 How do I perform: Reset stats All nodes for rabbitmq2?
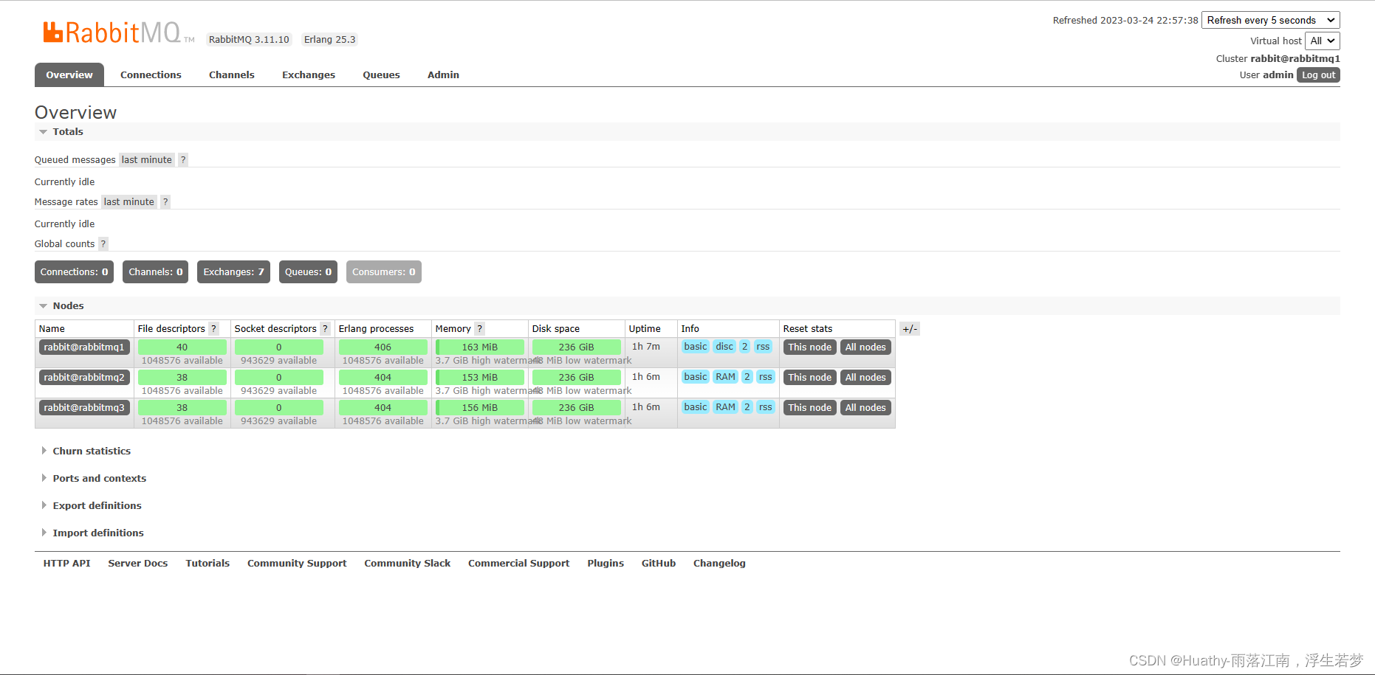pyautogui.click(x=865, y=377)
